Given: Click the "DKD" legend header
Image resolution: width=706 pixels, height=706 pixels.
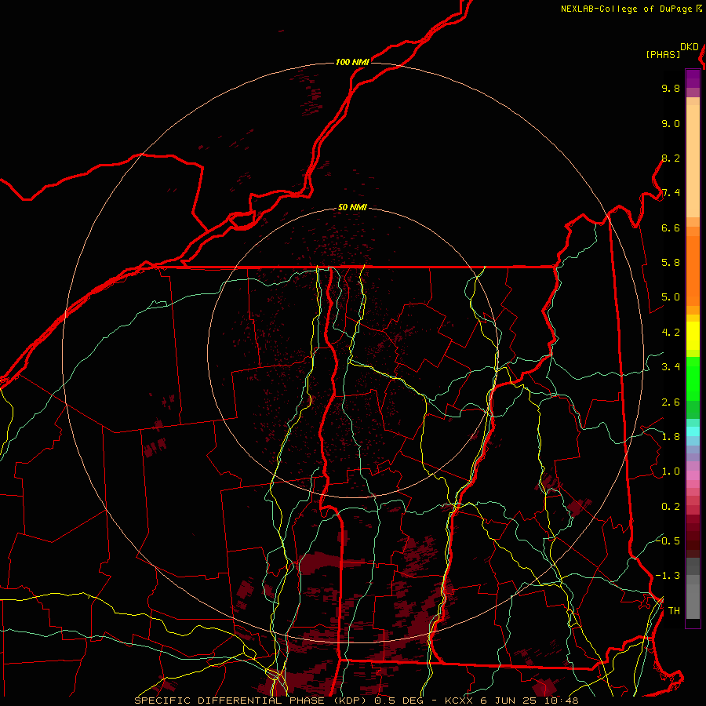Looking at the screenshot, I should pos(690,47).
